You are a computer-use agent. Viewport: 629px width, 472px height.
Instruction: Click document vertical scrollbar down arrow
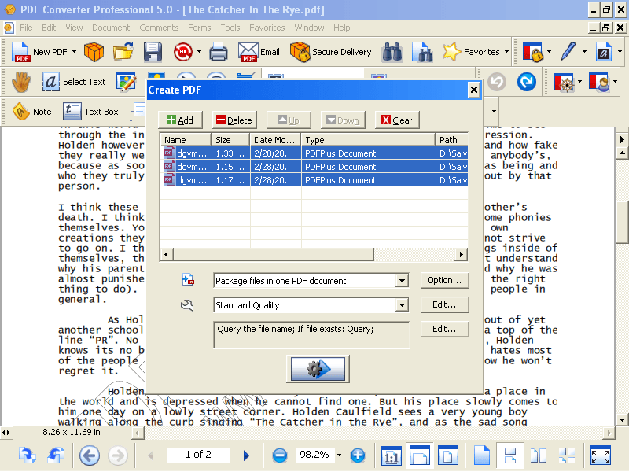click(x=622, y=420)
